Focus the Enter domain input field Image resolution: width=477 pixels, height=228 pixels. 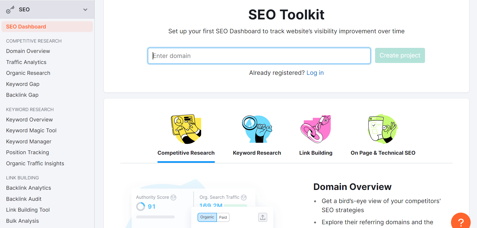[x=259, y=56]
